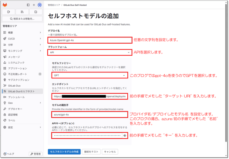229x159 pixels.
Task: Click the 不正利用レポート face icon
Action: click(5, 74)
